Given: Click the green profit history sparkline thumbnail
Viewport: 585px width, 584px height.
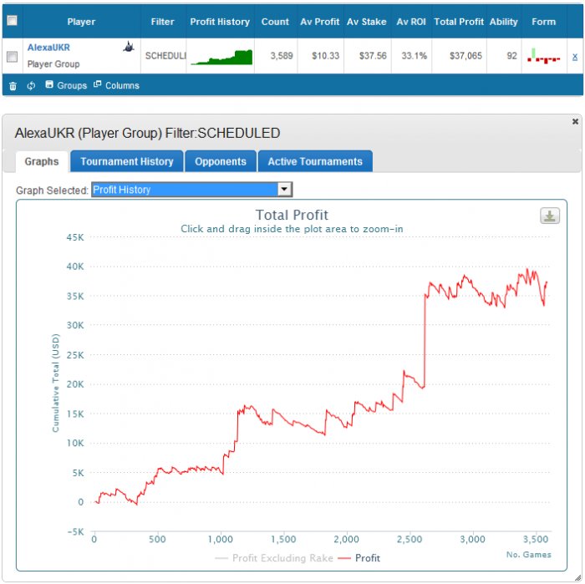Looking at the screenshot, I should pos(221,58).
